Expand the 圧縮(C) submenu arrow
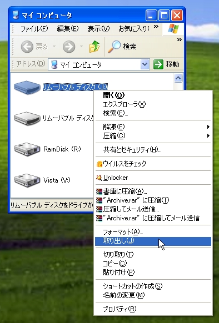219x323 pixels. click(x=208, y=135)
